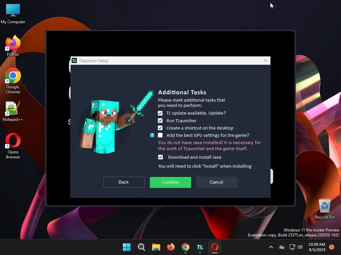Select the Google Chrome desktop shortcut
Screen dimensions: 341x255
pyautogui.click(x=13, y=81)
